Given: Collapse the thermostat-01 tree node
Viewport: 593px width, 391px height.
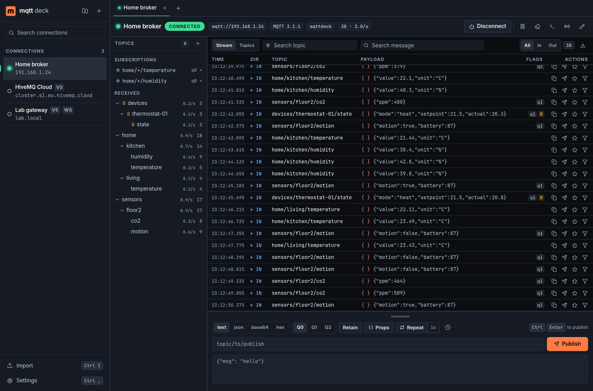Looking at the screenshot, I should point(122,114).
